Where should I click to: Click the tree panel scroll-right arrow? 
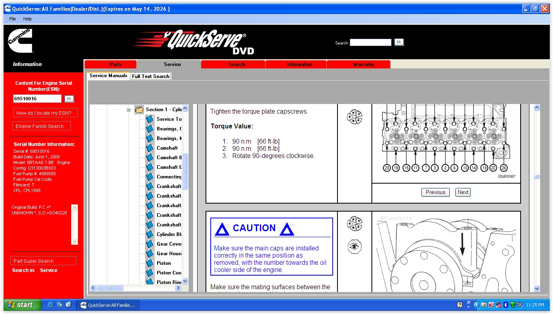179,288
